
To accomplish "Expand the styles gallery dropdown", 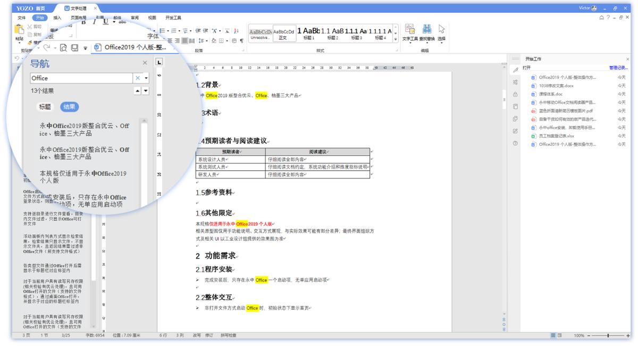I will pos(396,39).
